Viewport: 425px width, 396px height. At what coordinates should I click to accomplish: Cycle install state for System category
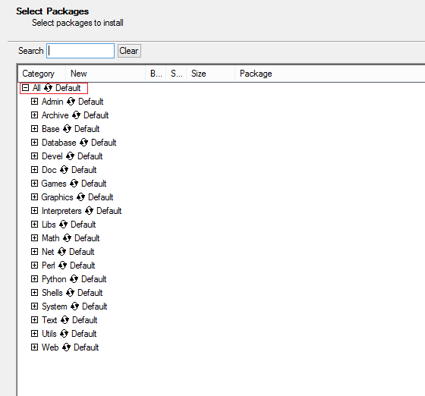point(74,306)
